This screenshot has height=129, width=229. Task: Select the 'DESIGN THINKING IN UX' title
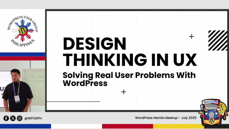pos(129,52)
